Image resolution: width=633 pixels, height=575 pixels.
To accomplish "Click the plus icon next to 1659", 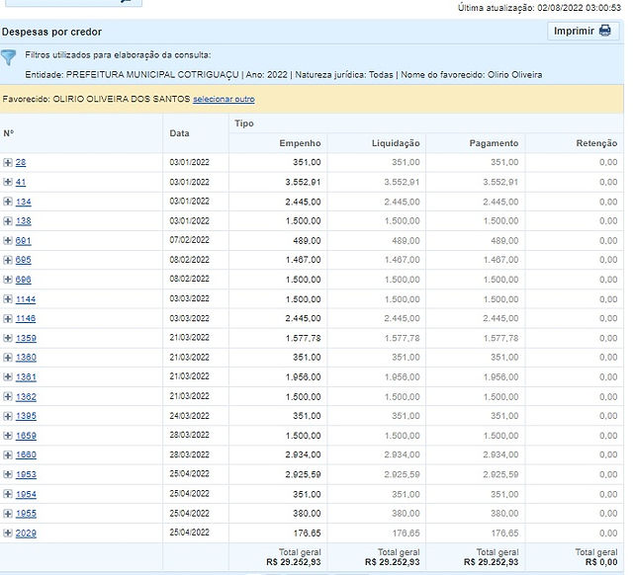I will pos(7,436).
